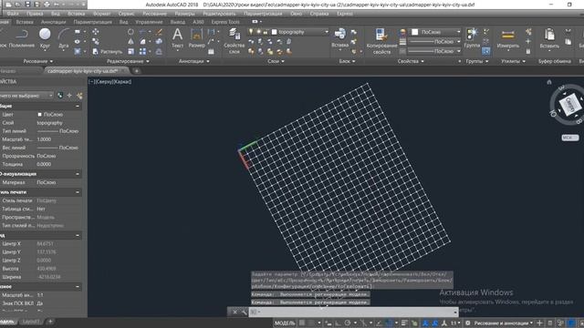Viewport: 584px width, 328px height.
Task: Click the МОДЕЛЬ status bar button
Action: pos(285,323)
